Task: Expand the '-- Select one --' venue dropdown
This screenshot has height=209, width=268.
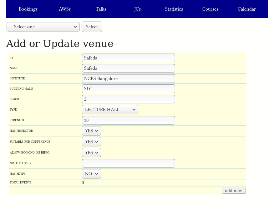Action: click(43, 27)
